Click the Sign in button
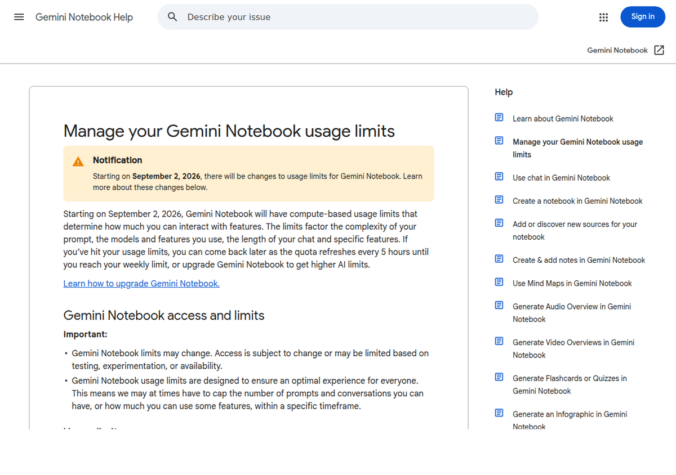This screenshot has width=676, height=475. (x=643, y=17)
